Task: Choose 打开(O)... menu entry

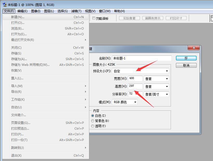Action: coord(46,23)
